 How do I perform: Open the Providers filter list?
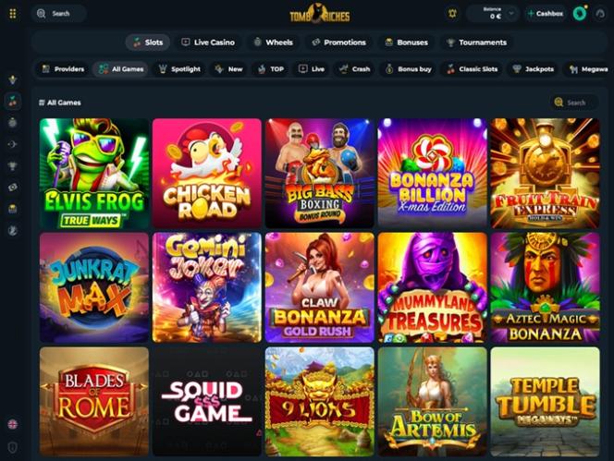pyautogui.click(x=63, y=69)
